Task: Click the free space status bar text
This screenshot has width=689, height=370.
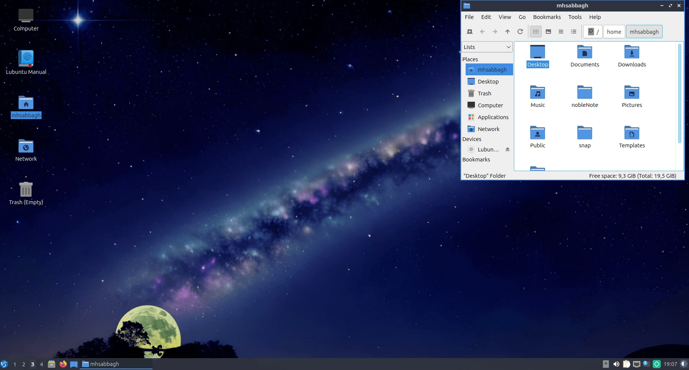Action: tap(633, 176)
